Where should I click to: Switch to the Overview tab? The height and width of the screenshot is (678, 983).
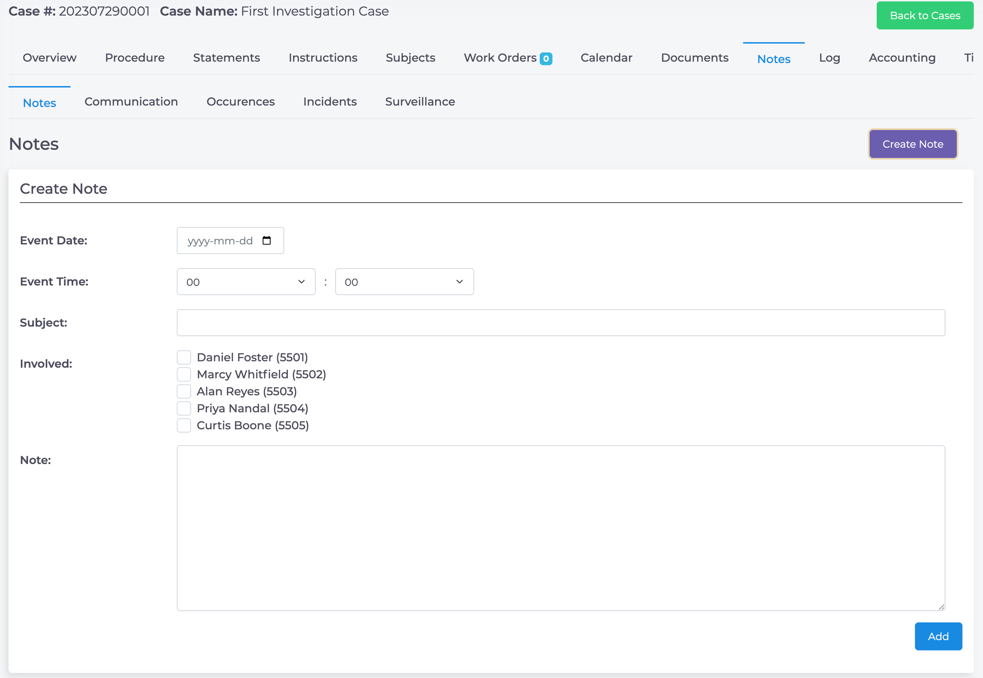tap(50, 58)
